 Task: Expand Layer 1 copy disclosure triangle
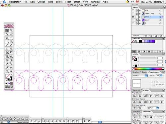point(140,14)
